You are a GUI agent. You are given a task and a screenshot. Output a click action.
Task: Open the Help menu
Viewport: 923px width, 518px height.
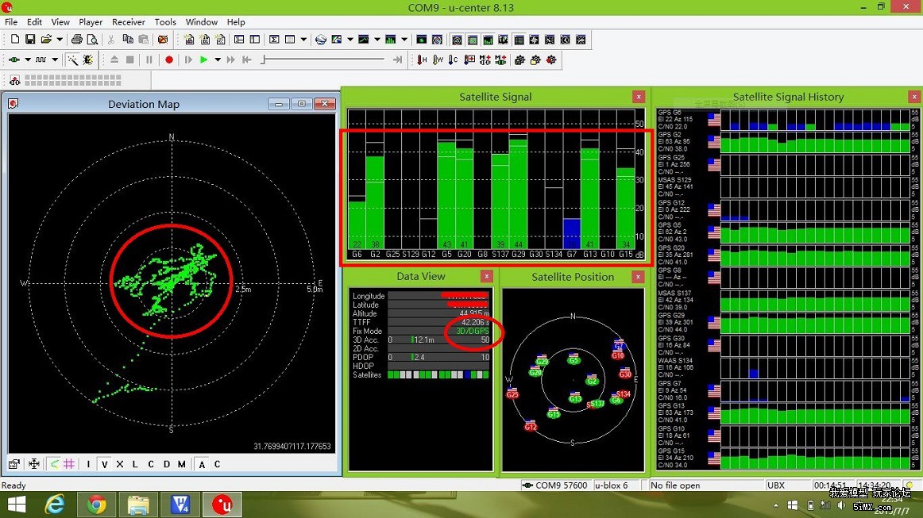click(x=236, y=21)
